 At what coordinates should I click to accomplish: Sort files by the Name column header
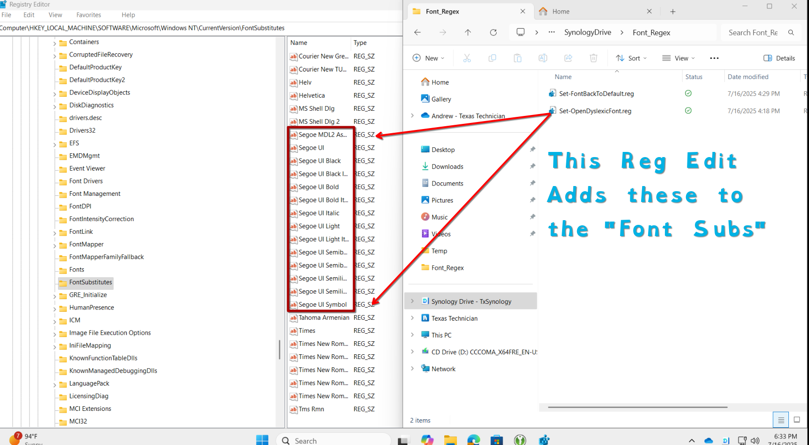(563, 77)
